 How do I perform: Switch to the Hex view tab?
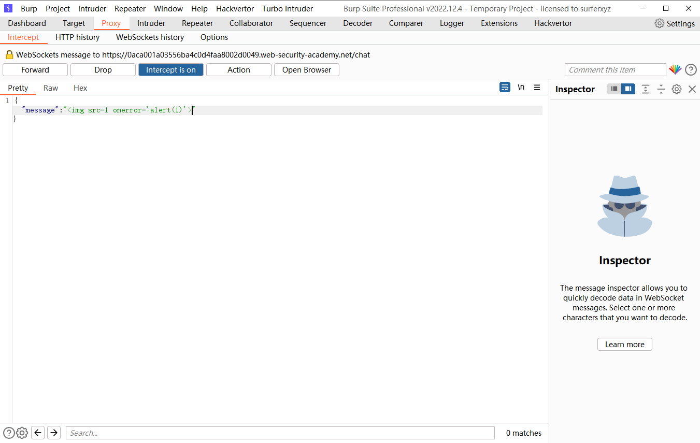point(80,88)
